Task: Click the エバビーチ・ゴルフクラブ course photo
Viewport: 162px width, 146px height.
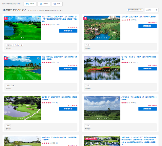Action: click(x=22, y=108)
